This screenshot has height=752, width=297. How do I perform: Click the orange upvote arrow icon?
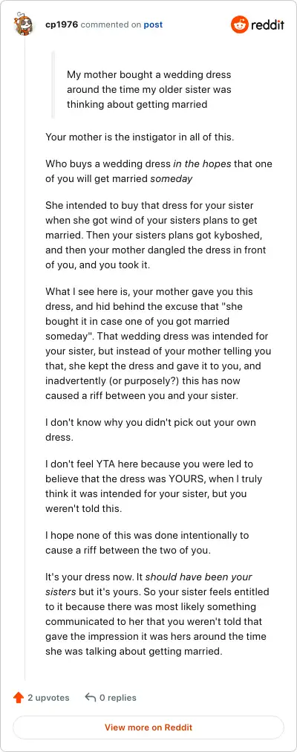pyautogui.click(x=19, y=697)
